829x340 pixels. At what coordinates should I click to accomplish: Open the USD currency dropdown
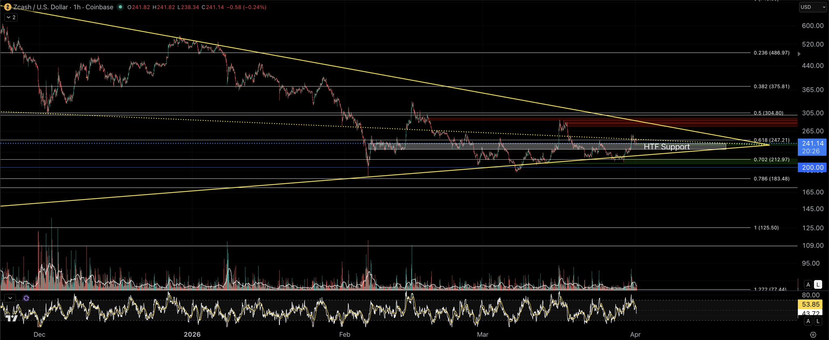pos(812,7)
